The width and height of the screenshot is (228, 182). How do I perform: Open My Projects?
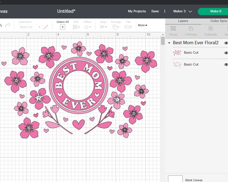(x=137, y=11)
